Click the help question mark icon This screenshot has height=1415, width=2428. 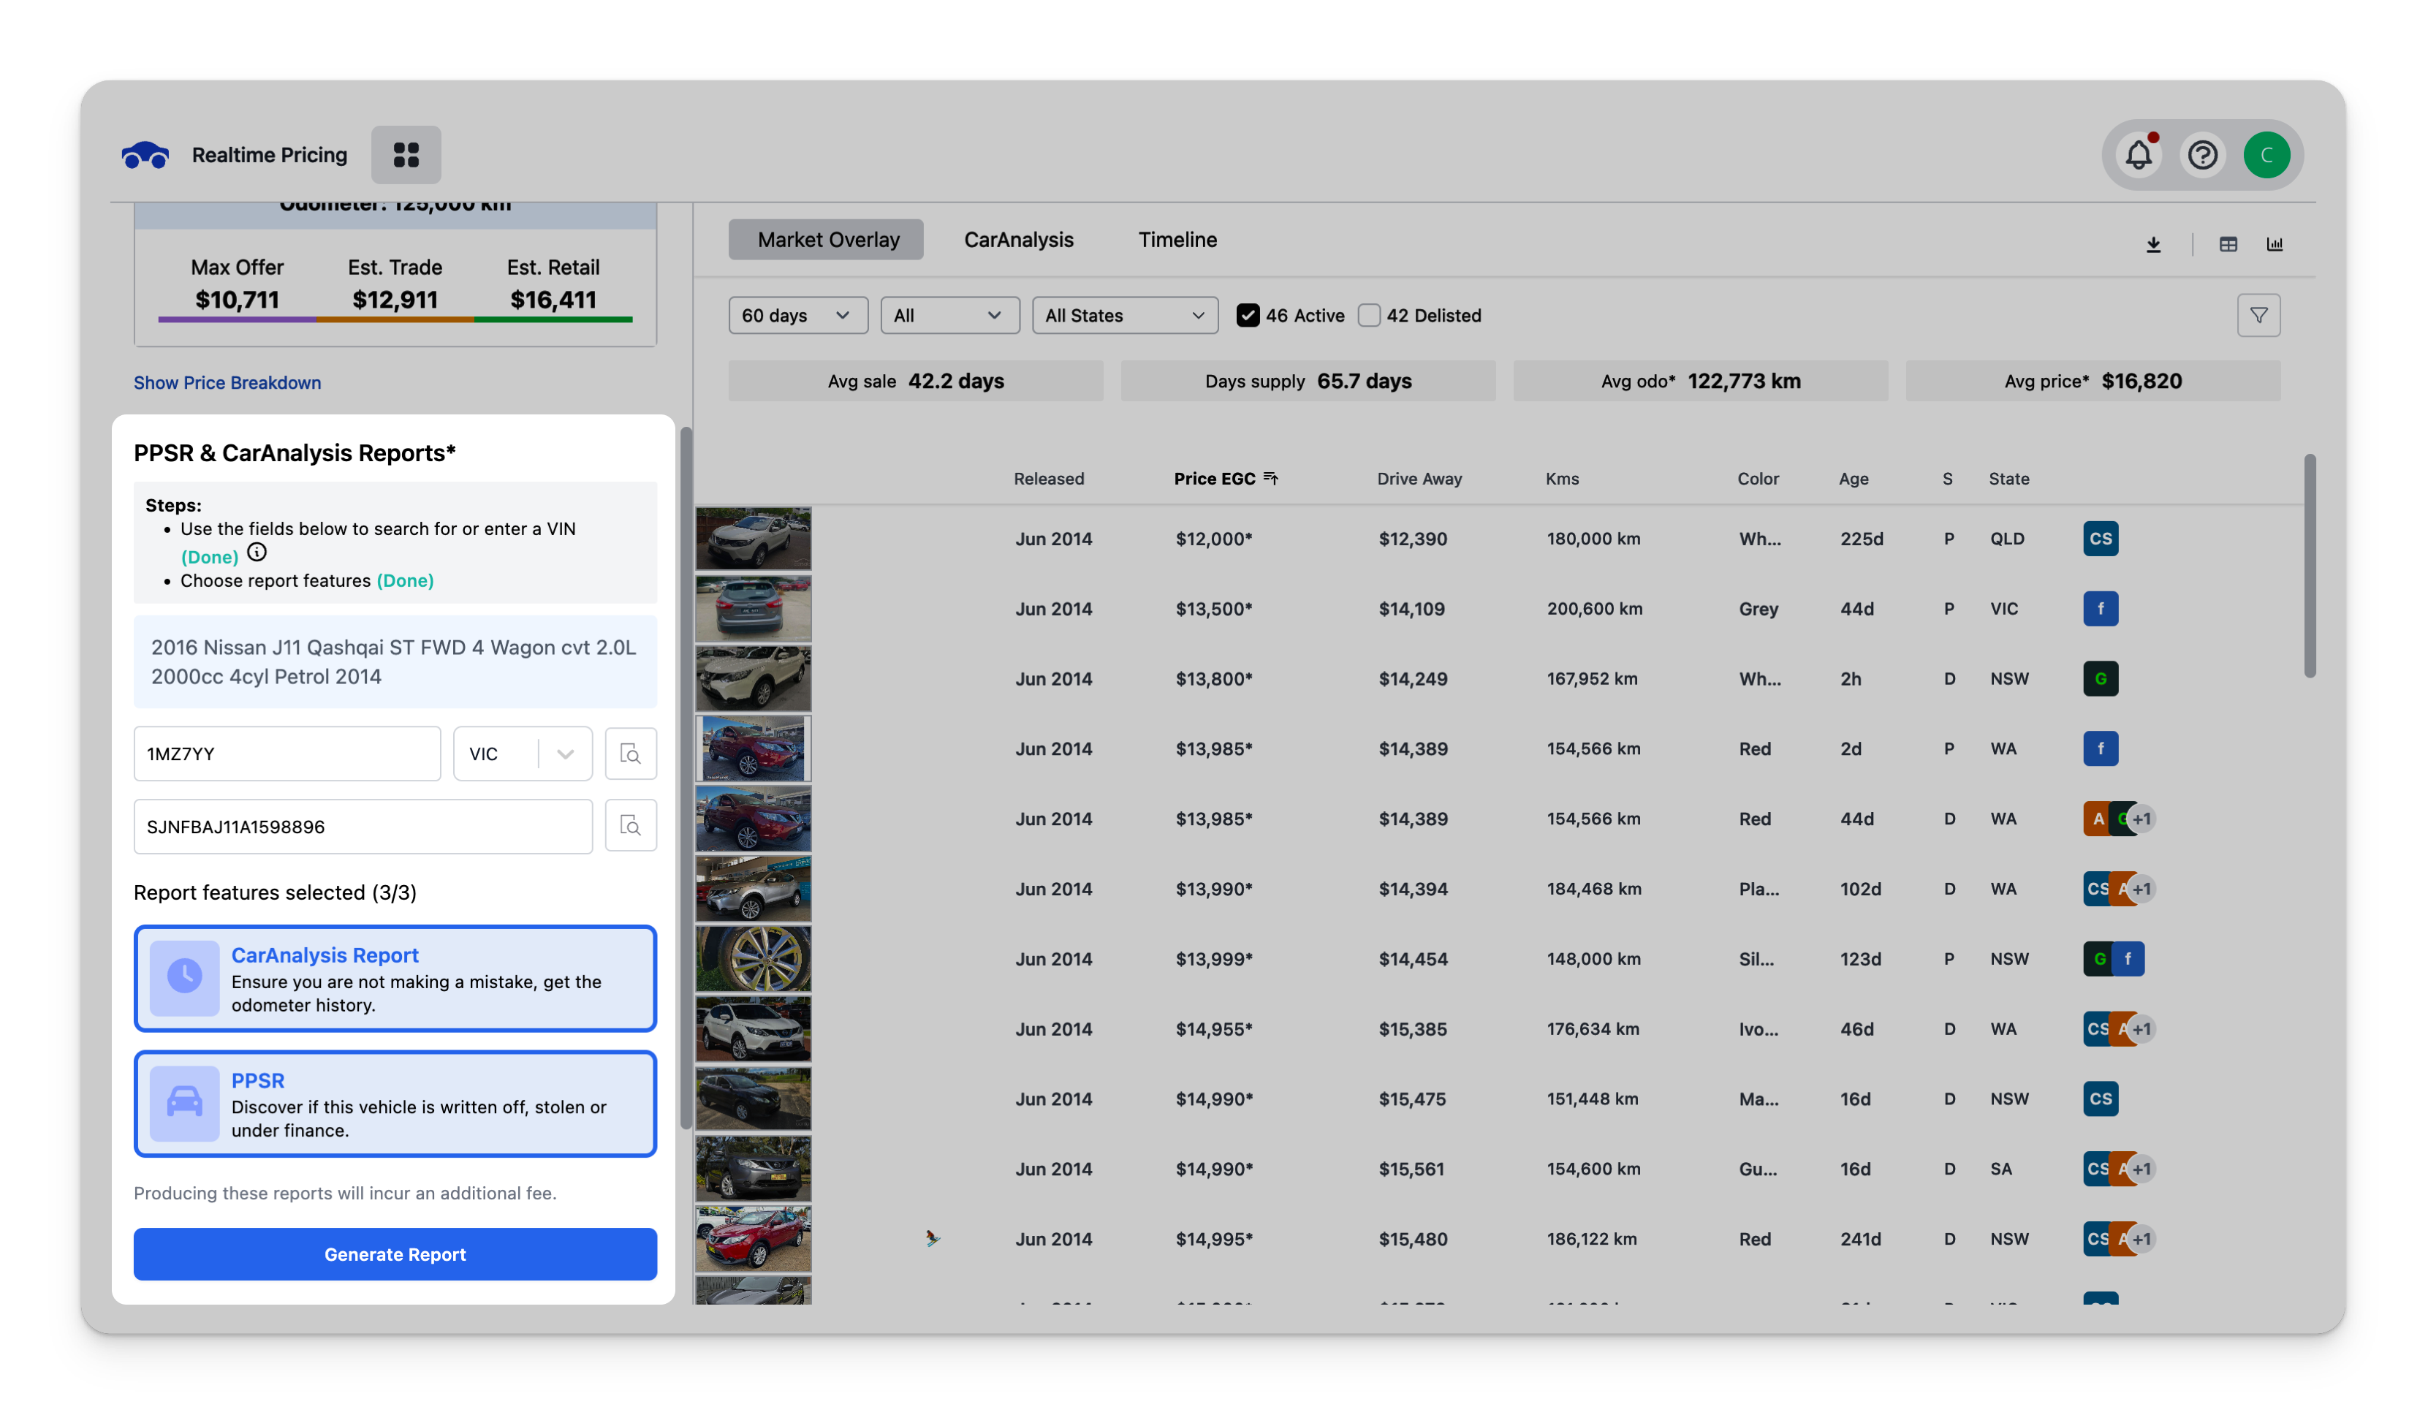coord(2203,155)
